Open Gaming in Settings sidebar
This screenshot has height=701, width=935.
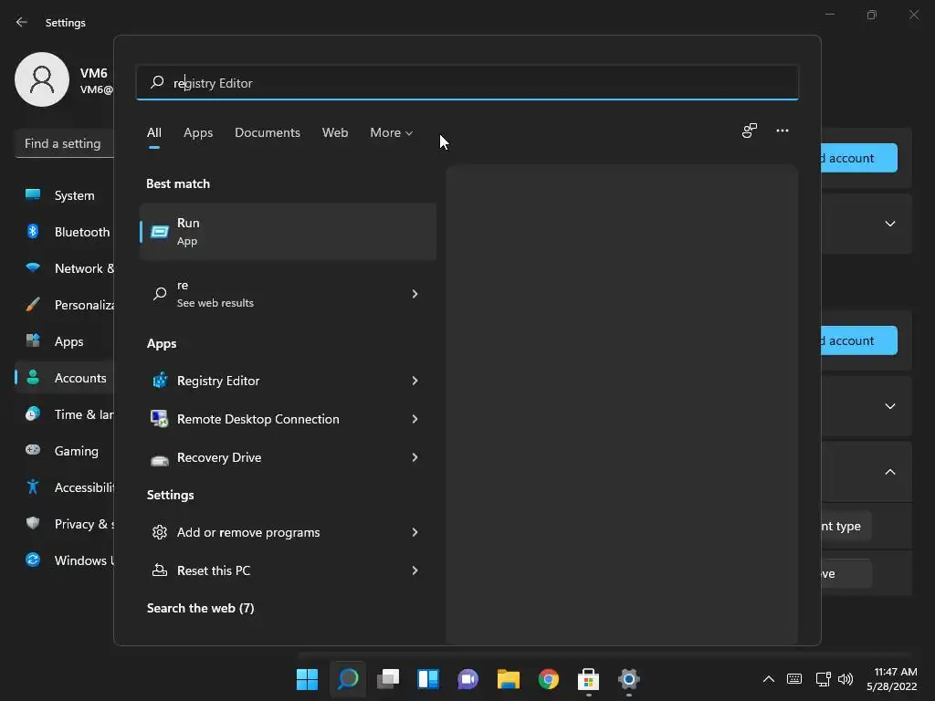[65, 451]
